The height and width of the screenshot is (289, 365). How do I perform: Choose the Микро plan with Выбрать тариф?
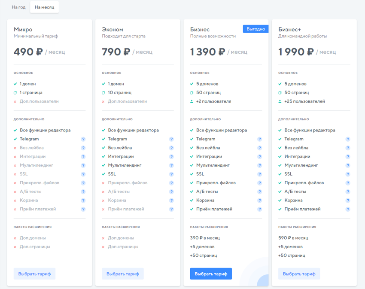(34, 274)
